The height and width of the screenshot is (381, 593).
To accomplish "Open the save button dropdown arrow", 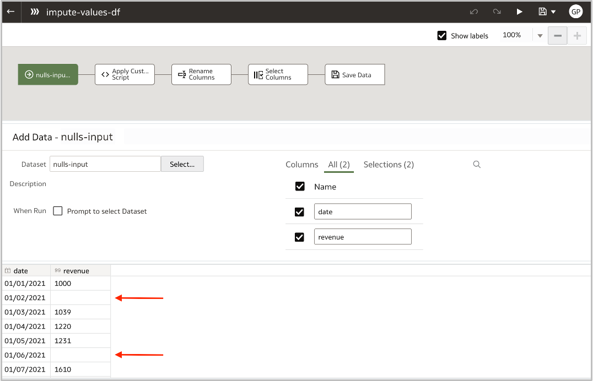I will pyautogui.click(x=554, y=12).
